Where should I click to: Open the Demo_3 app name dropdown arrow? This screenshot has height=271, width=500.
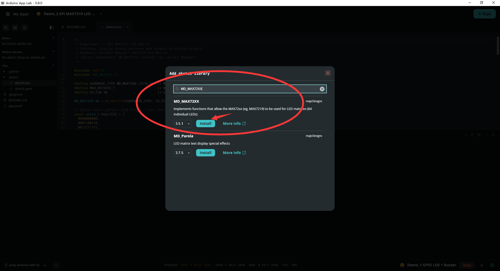point(101,14)
